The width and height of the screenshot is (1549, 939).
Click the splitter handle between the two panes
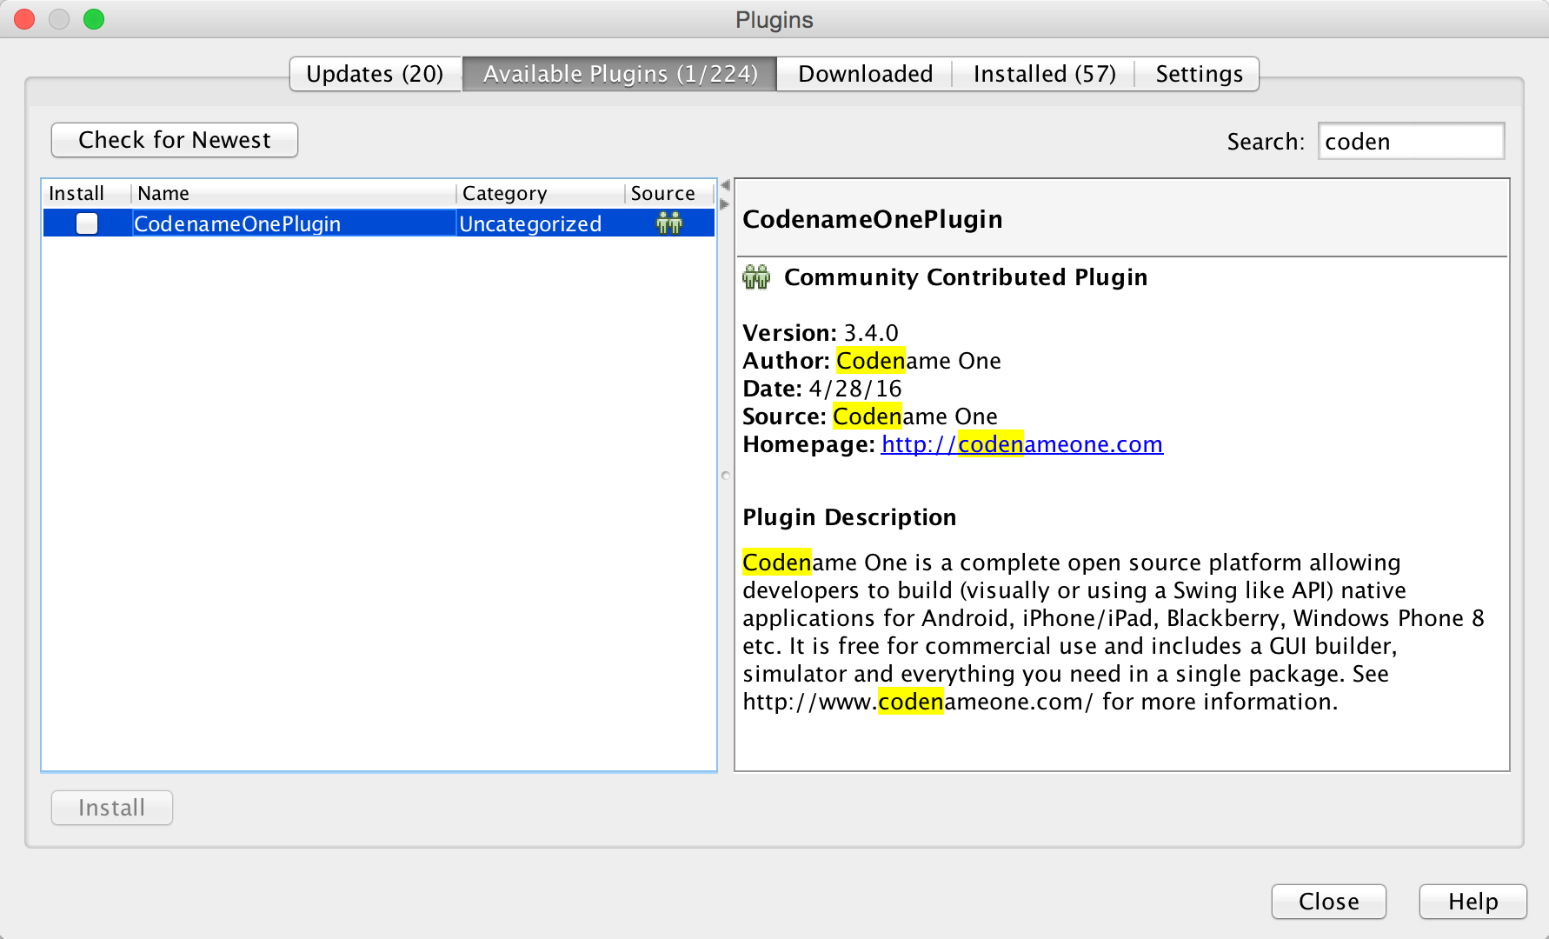tap(724, 476)
